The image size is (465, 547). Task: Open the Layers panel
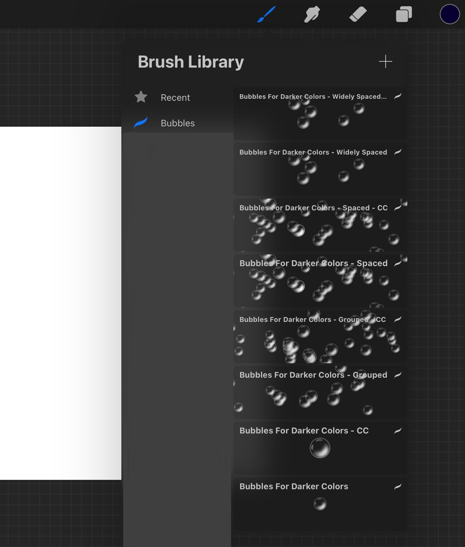[404, 15]
